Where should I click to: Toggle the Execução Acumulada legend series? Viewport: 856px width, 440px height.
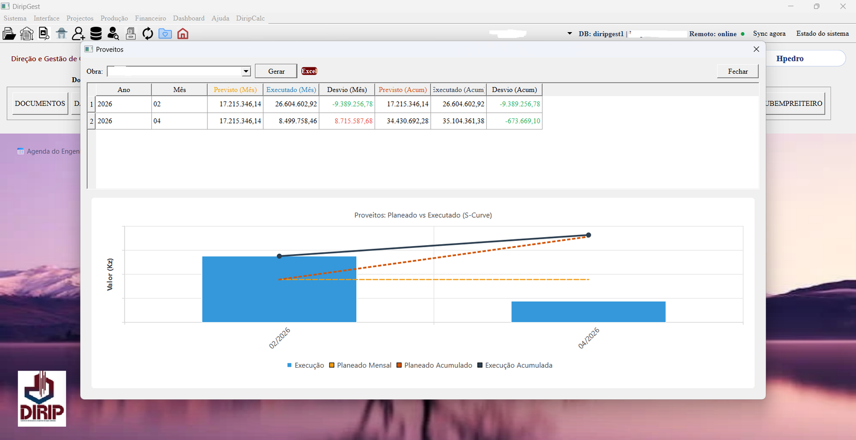pyautogui.click(x=515, y=365)
